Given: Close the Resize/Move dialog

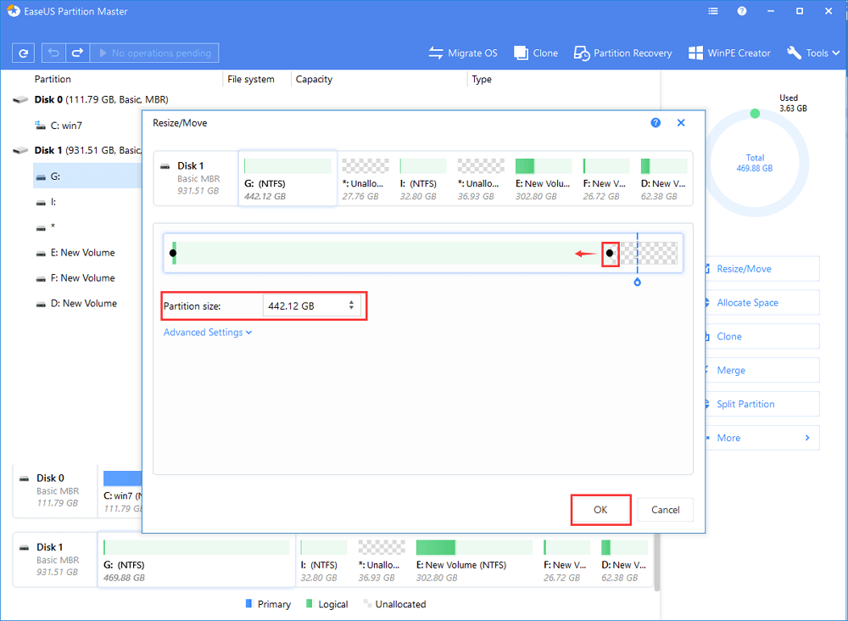Looking at the screenshot, I should (x=681, y=123).
